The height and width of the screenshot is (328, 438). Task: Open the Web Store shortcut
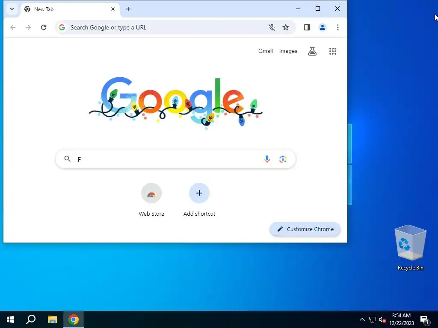click(151, 193)
